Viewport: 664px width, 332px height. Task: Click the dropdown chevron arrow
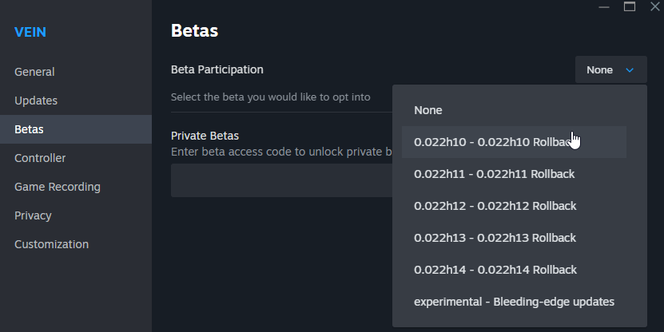tap(630, 70)
